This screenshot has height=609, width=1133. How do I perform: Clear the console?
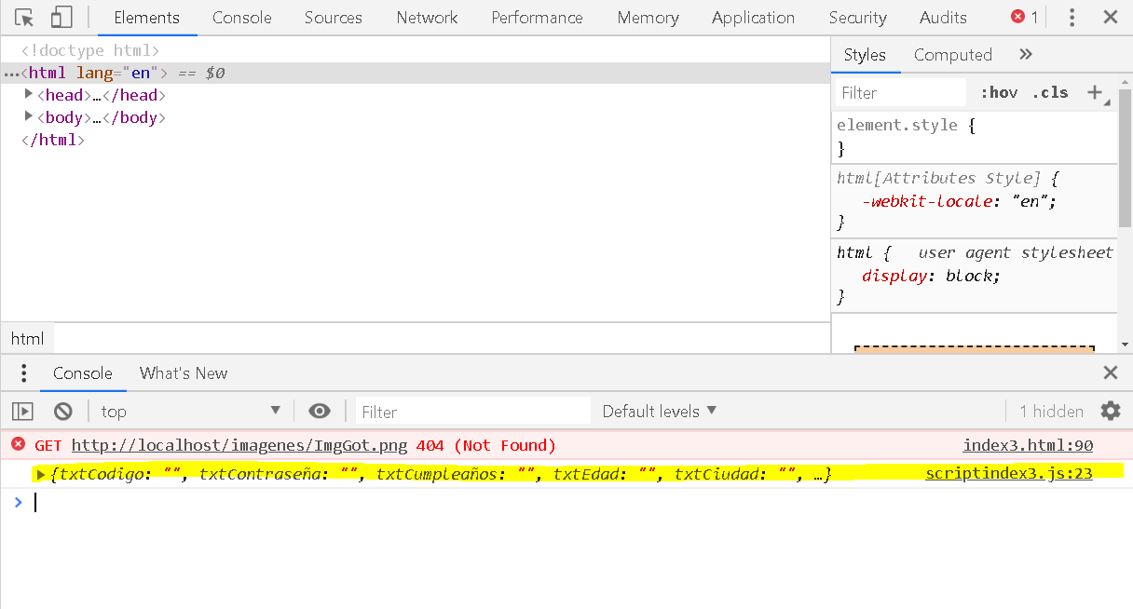(x=63, y=412)
